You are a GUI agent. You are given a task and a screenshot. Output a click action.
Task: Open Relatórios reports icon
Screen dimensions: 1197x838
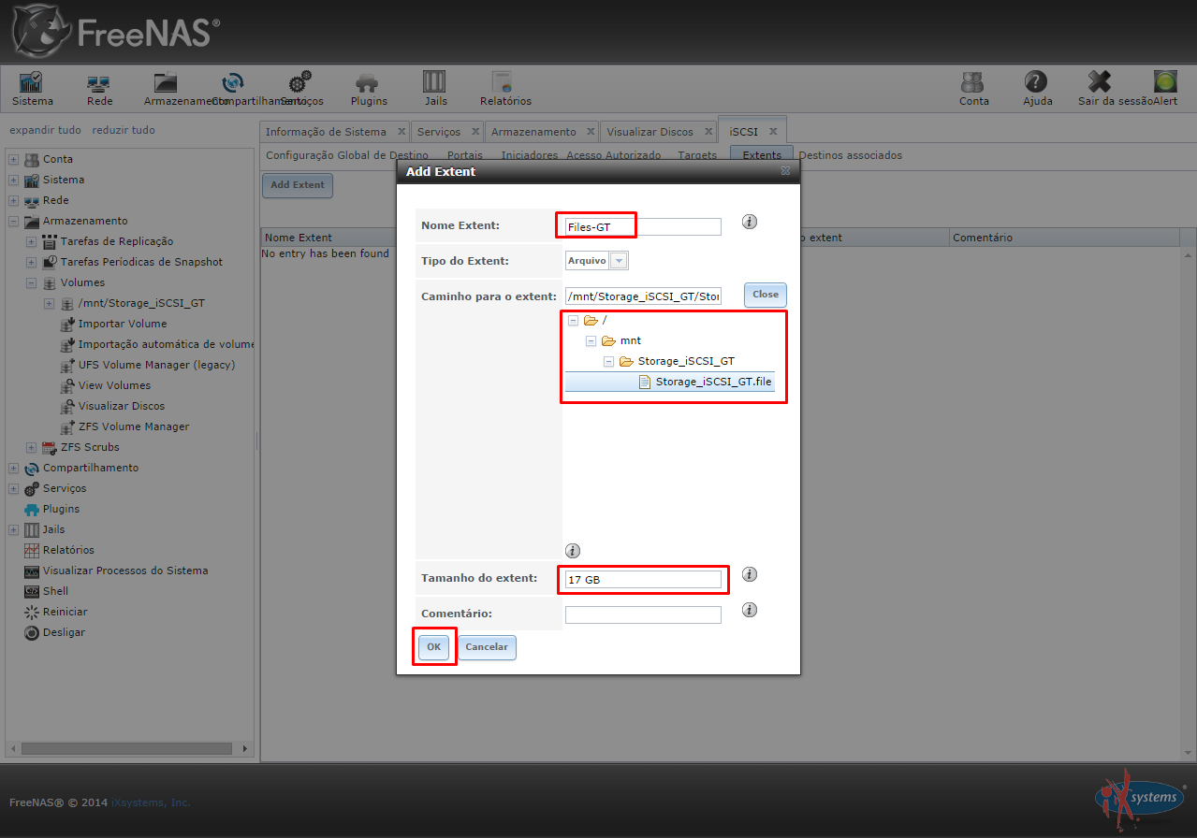pyautogui.click(x=504, y=82)
